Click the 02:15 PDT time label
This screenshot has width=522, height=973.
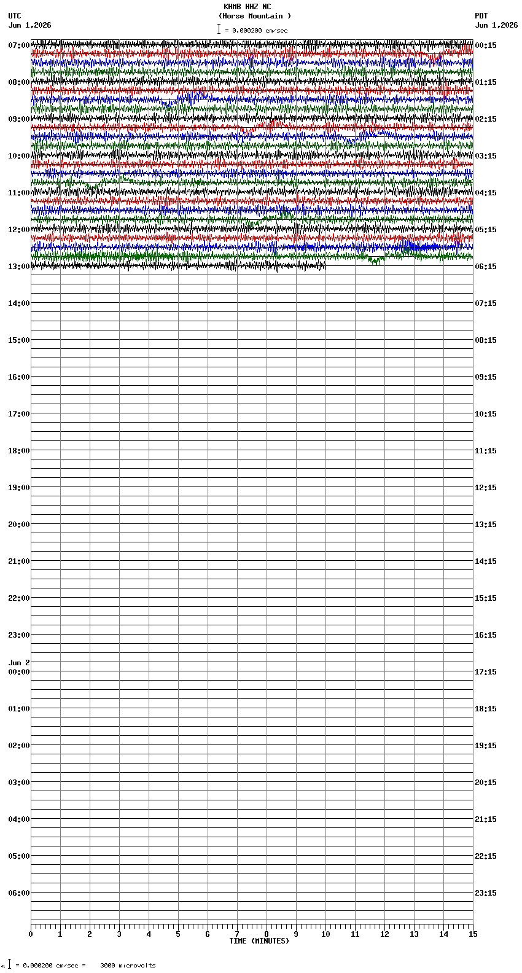[x=486, y=119]
